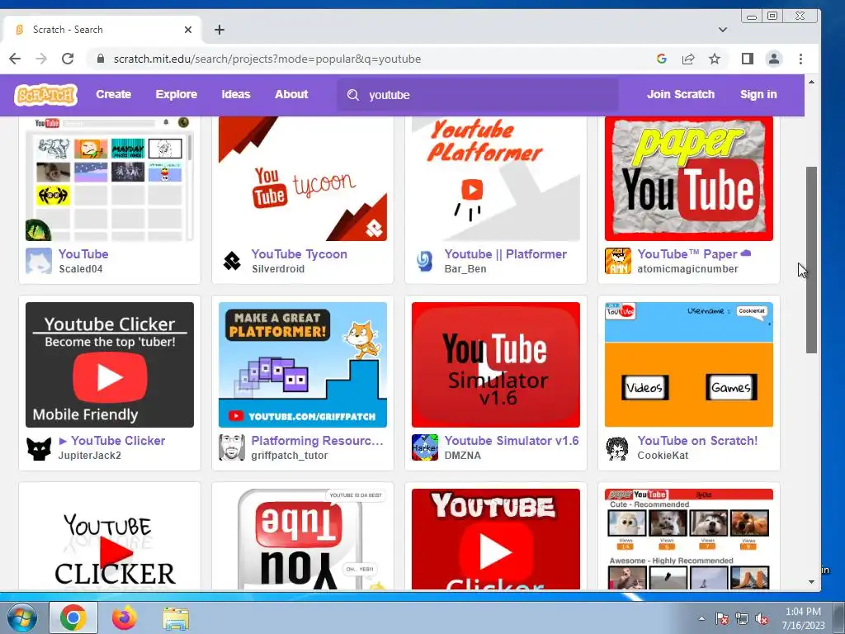Click DMZNA's user avatar

tap(425, 447)
